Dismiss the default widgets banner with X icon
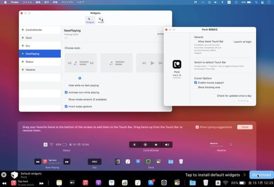 click(4, 175)
